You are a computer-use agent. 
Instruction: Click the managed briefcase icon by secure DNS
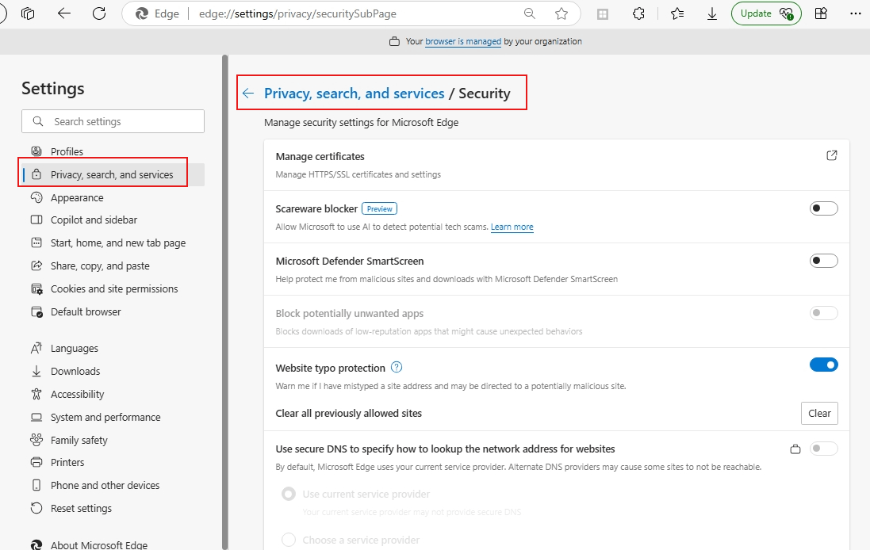point(795,449)
